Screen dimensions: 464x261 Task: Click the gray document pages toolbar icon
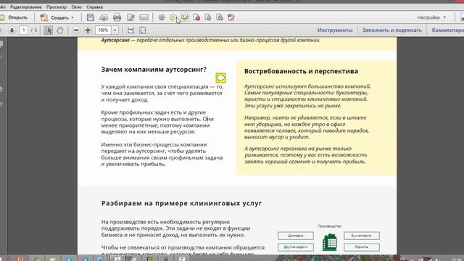208,17
